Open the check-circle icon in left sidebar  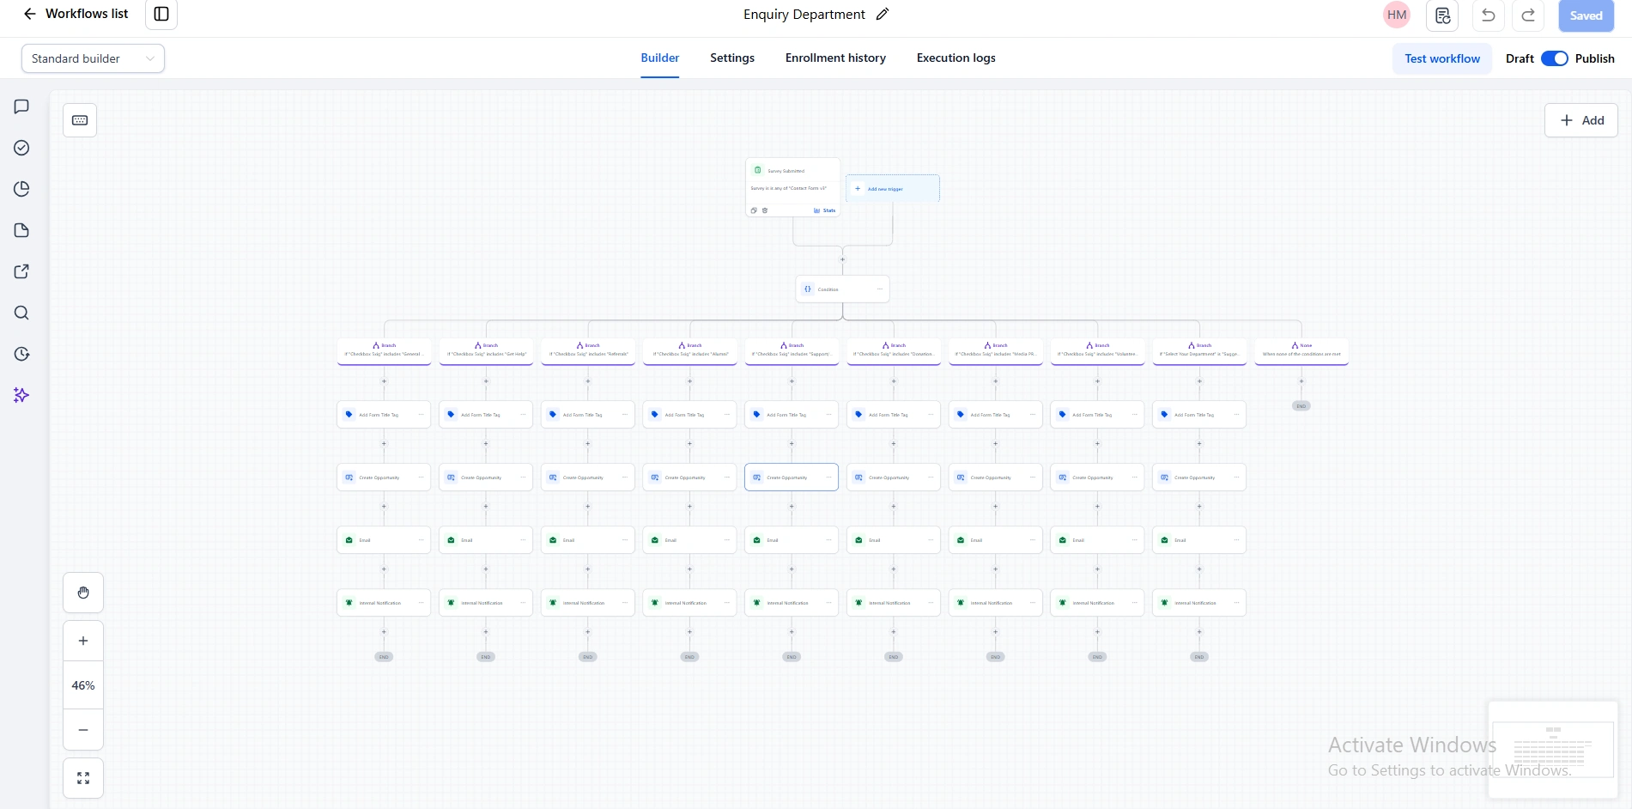coord(21,148)
